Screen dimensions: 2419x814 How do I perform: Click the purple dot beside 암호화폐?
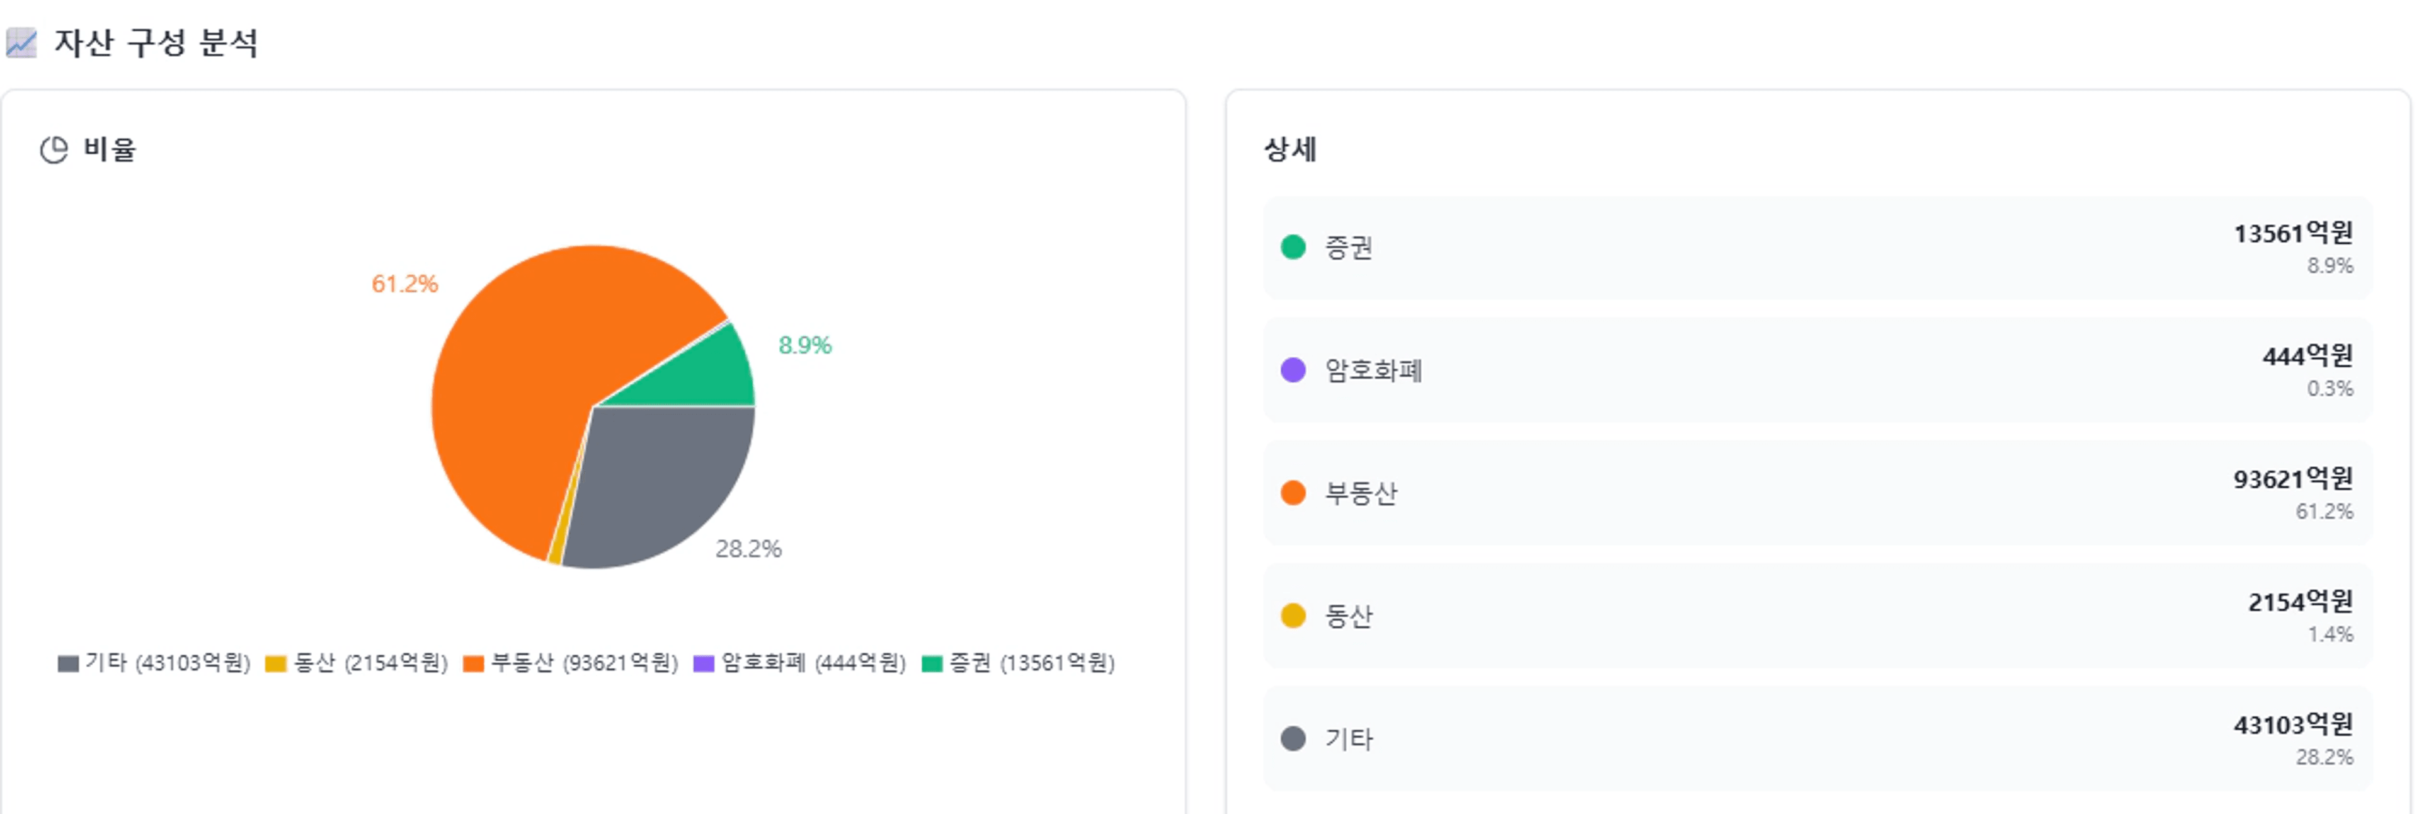[1292, 370]
